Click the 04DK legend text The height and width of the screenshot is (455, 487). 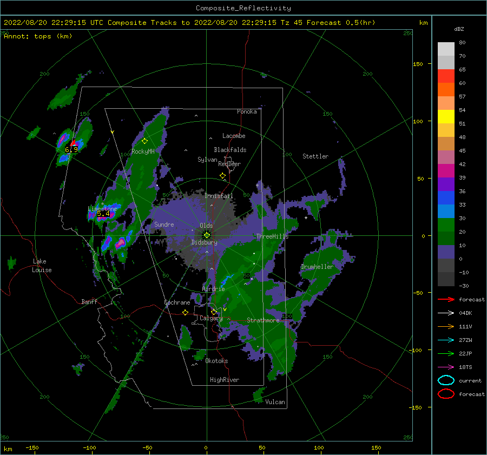tap(465, 313)
